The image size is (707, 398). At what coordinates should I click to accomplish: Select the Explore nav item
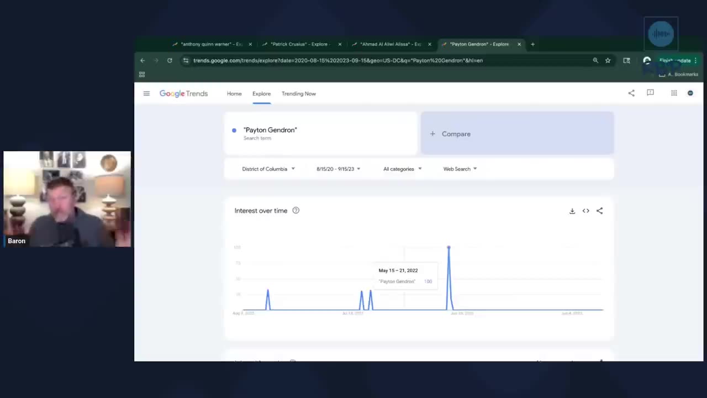click(261, 93)
